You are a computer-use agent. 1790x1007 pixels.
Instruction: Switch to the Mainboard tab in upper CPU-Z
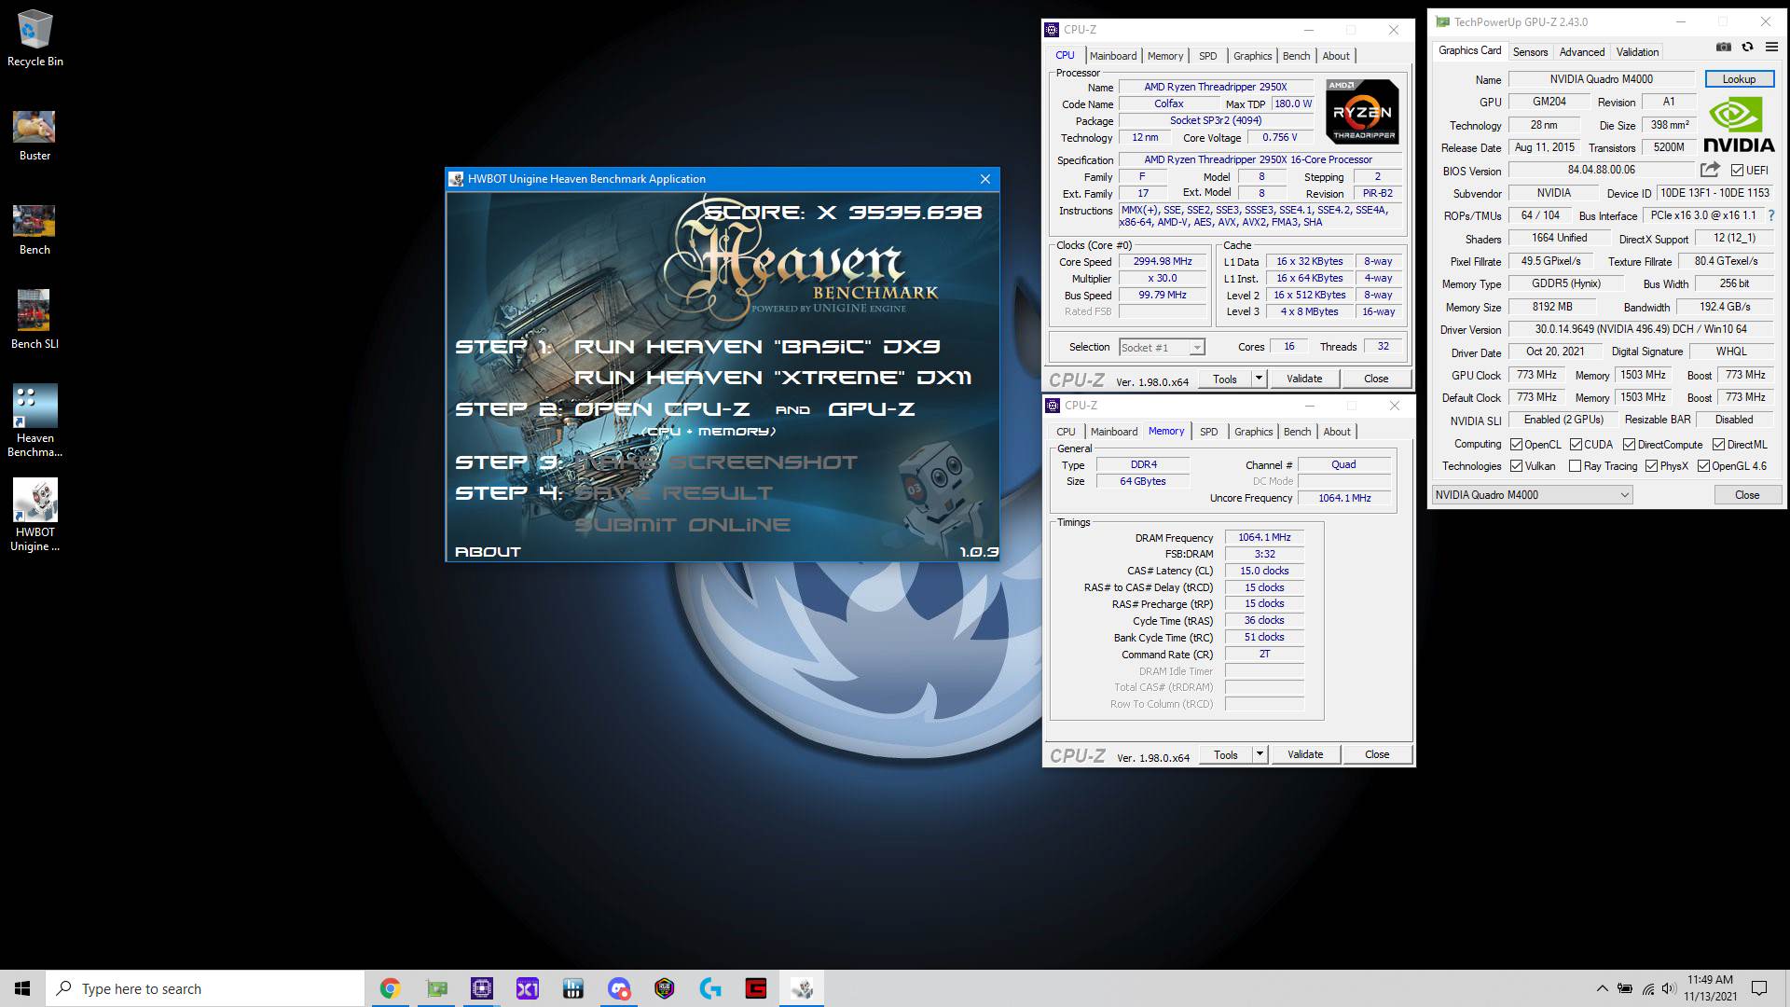1113,56
